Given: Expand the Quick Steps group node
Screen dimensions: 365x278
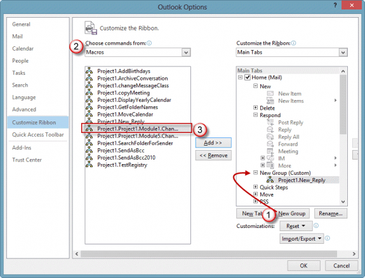Looking at the screenshot, I should 255,187.
